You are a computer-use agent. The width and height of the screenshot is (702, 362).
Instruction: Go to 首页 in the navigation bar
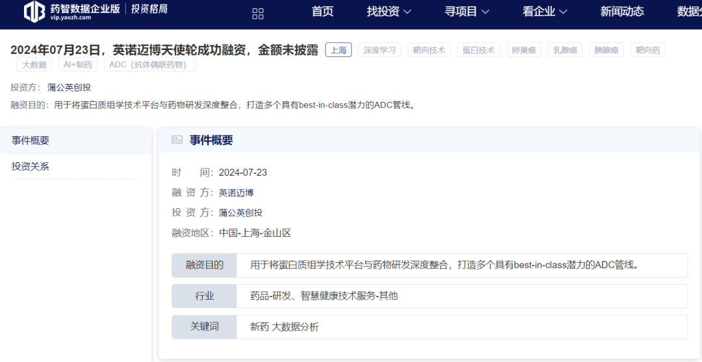(322, 12)
